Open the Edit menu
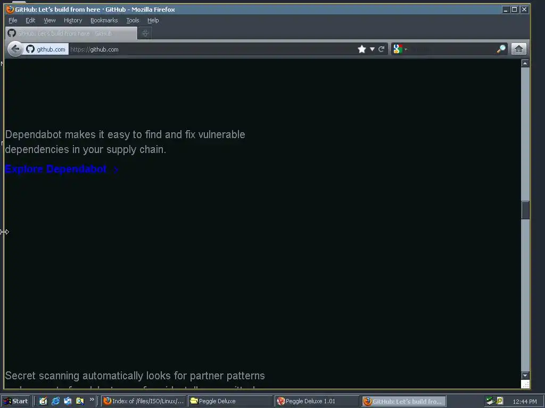 [30, 20]
